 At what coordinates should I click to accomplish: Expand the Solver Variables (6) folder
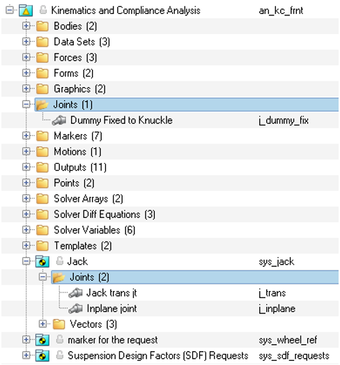tap(26, 230)
